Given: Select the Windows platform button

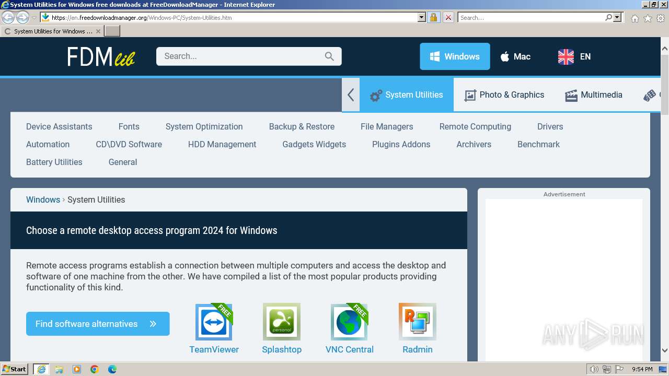Looking at the screenshot, I should pos(455,56).
